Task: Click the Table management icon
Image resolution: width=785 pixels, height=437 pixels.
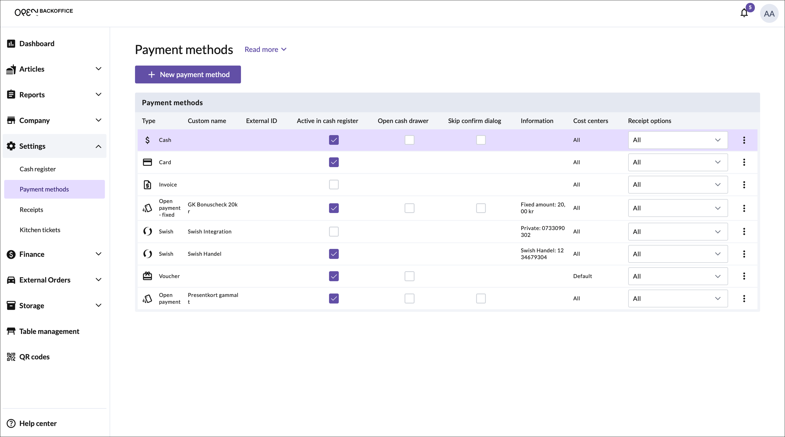Action: pyautogui.click(x=11, y=331)
